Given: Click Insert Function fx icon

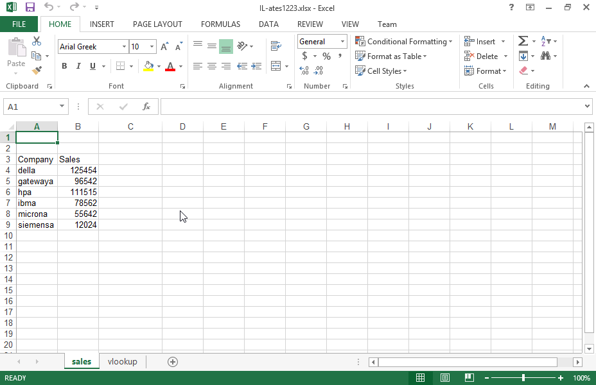Looking at the screenshot, I should tap(146, 107).
